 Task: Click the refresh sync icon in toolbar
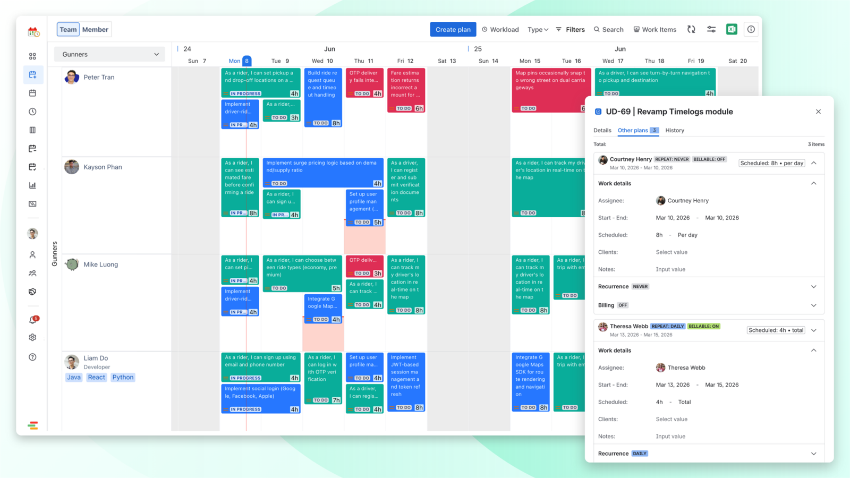pos(691,30)
